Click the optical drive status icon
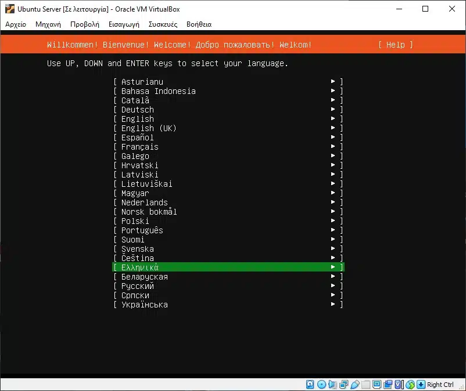 tap(321, 385)
